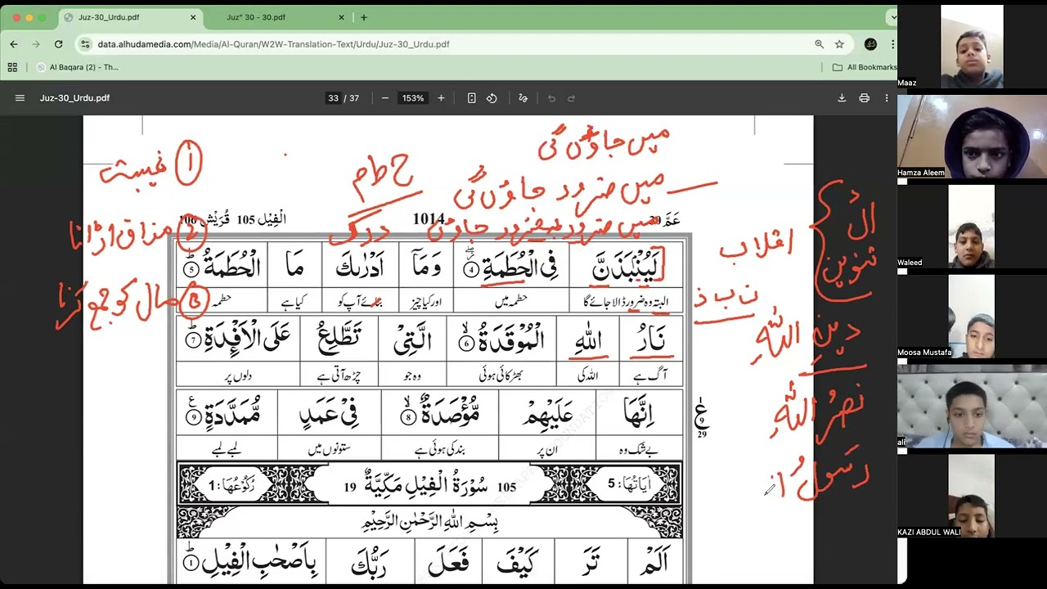This screenshot has width=1047, height=589.
Task: Zoom out the PDF with minus button
Action: click(385, 98)
